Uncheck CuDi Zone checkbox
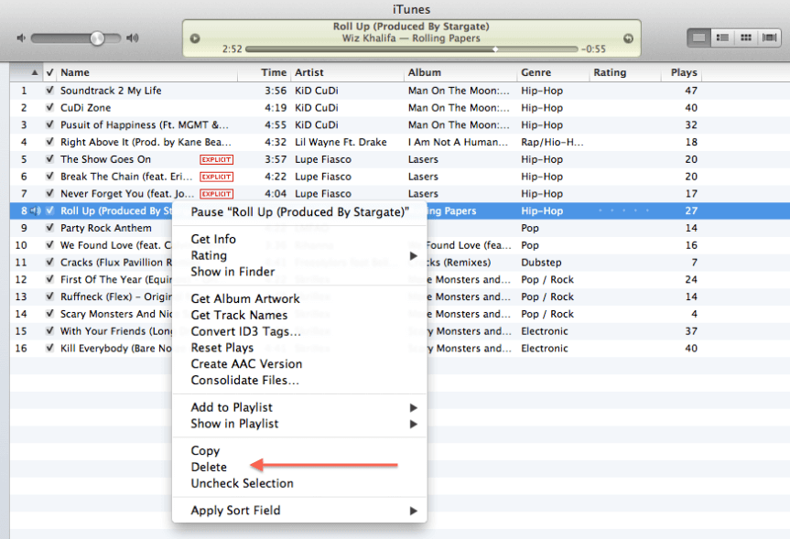790x539 pixels. [49, 107]
